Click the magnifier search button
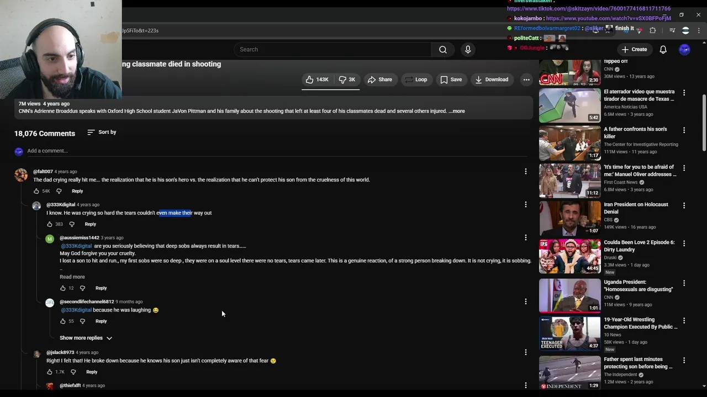This screenshot has width=707, height=397. pyautogui.click(x=443, y=50)
